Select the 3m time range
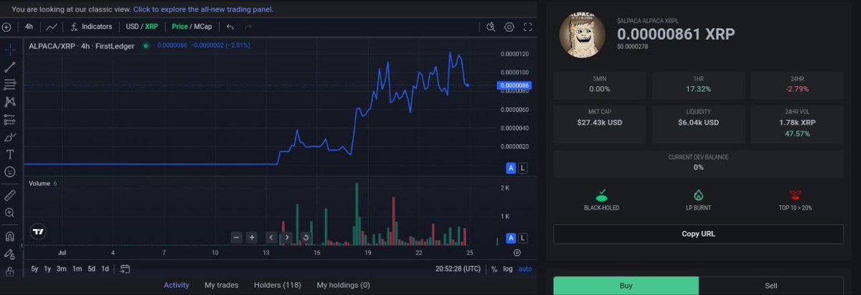Viewport: 861px width, 295px height. (x=62, y=269)
